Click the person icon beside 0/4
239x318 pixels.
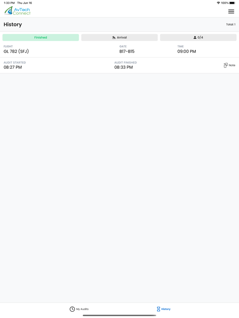195,38
